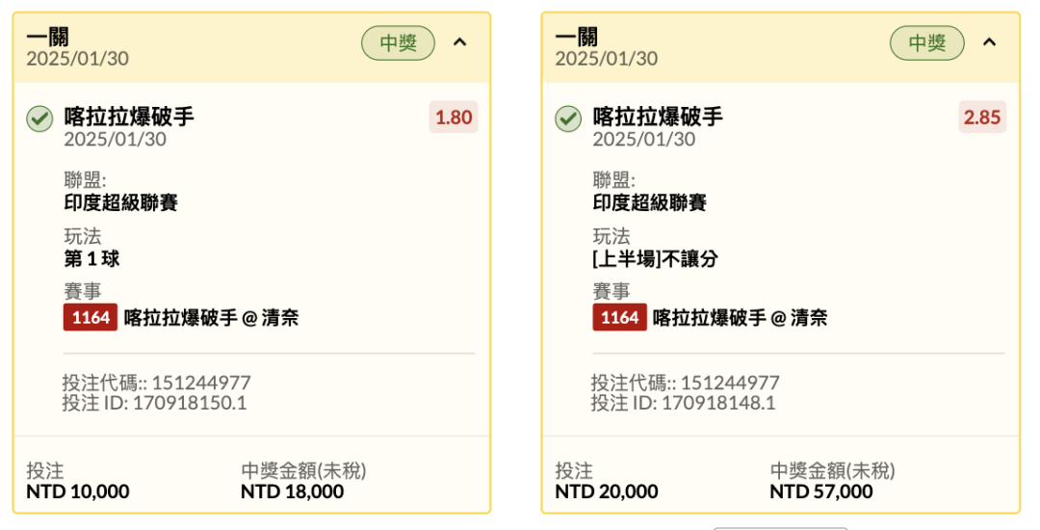The image size is (1040, 530).
Task: Open left card match 喀拉拉爆破手 @ 清奈
Action: [211, 318]
